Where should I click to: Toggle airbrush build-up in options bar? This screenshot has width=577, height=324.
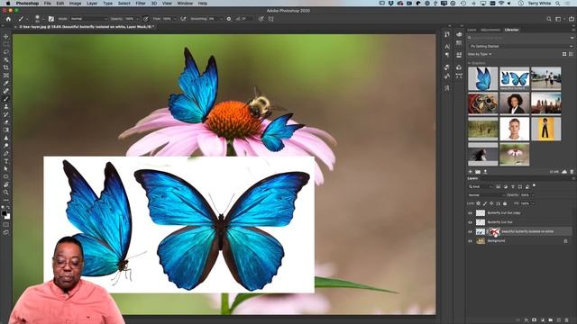point(183,19)
